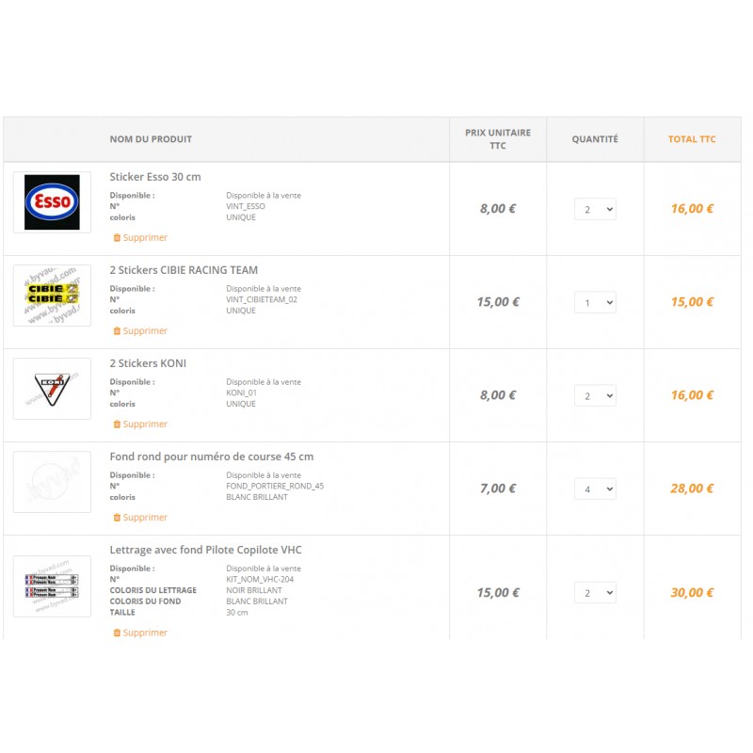Open the Esso logo product thumbnail

(x=52, y=202)
